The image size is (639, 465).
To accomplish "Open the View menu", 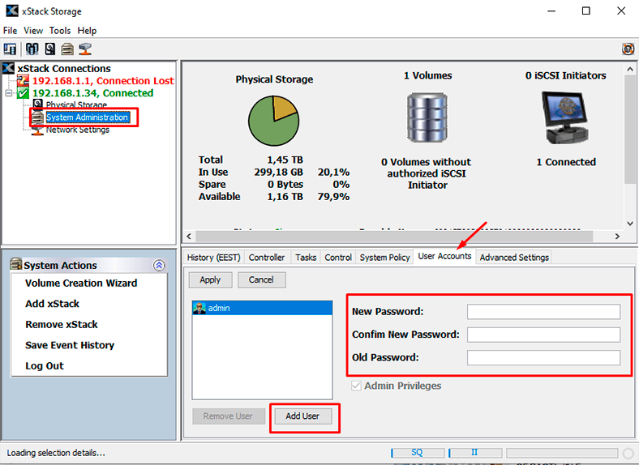I will (x=33, y=31).
